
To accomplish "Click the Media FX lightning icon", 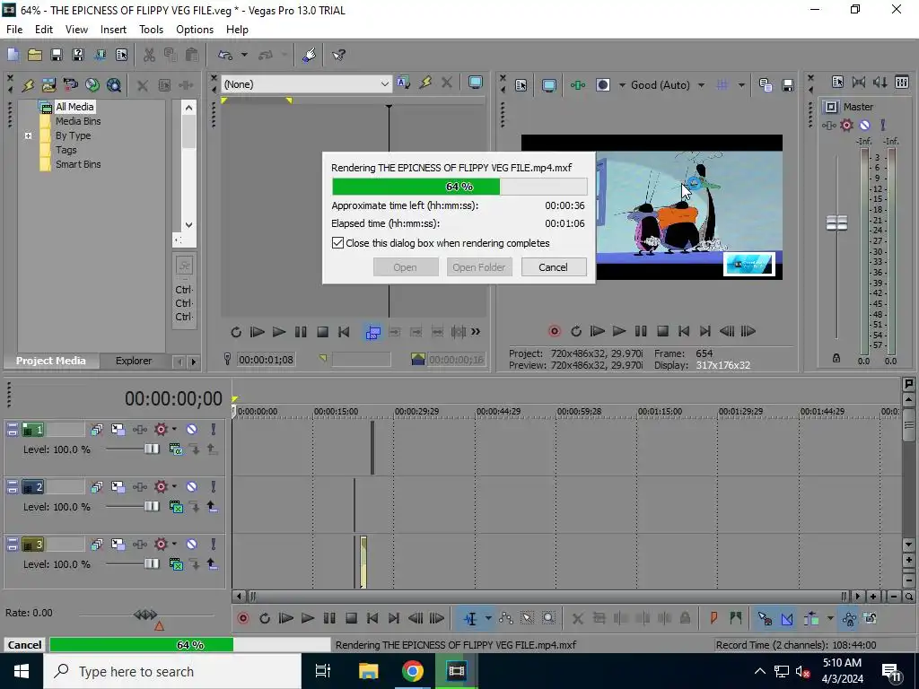I will tap(28, 85).
